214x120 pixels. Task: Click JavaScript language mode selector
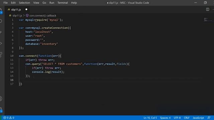point(198,118)
